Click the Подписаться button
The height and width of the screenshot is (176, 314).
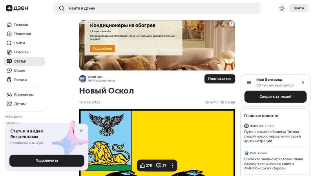(220, 79)
